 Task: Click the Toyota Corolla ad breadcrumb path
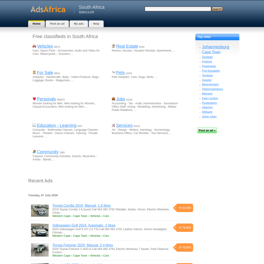point(81,216)
